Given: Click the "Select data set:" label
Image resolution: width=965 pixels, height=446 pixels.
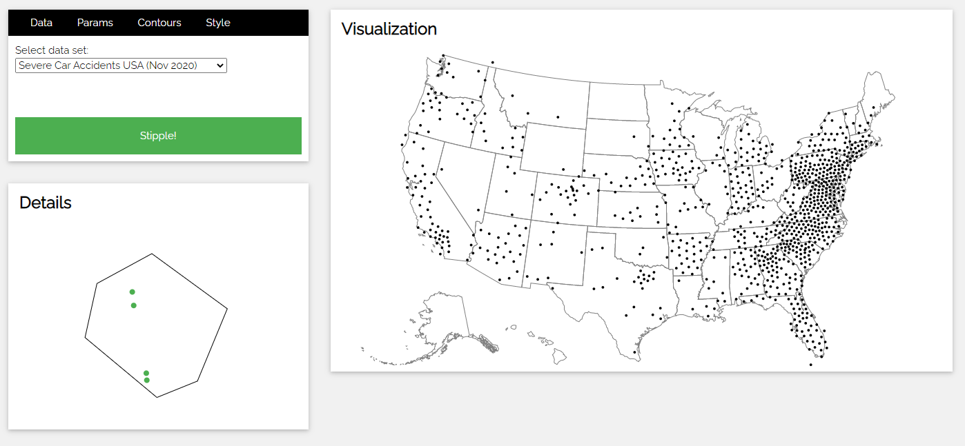Looking at the screenshot, I should tap(52, 50).
